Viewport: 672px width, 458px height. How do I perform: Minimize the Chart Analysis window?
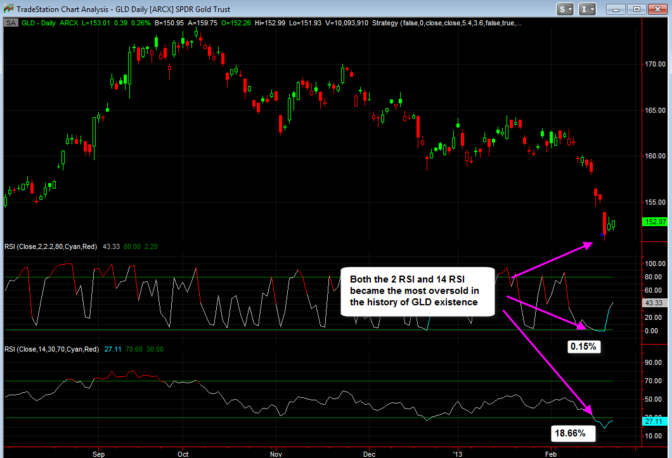tap(616, 9)
